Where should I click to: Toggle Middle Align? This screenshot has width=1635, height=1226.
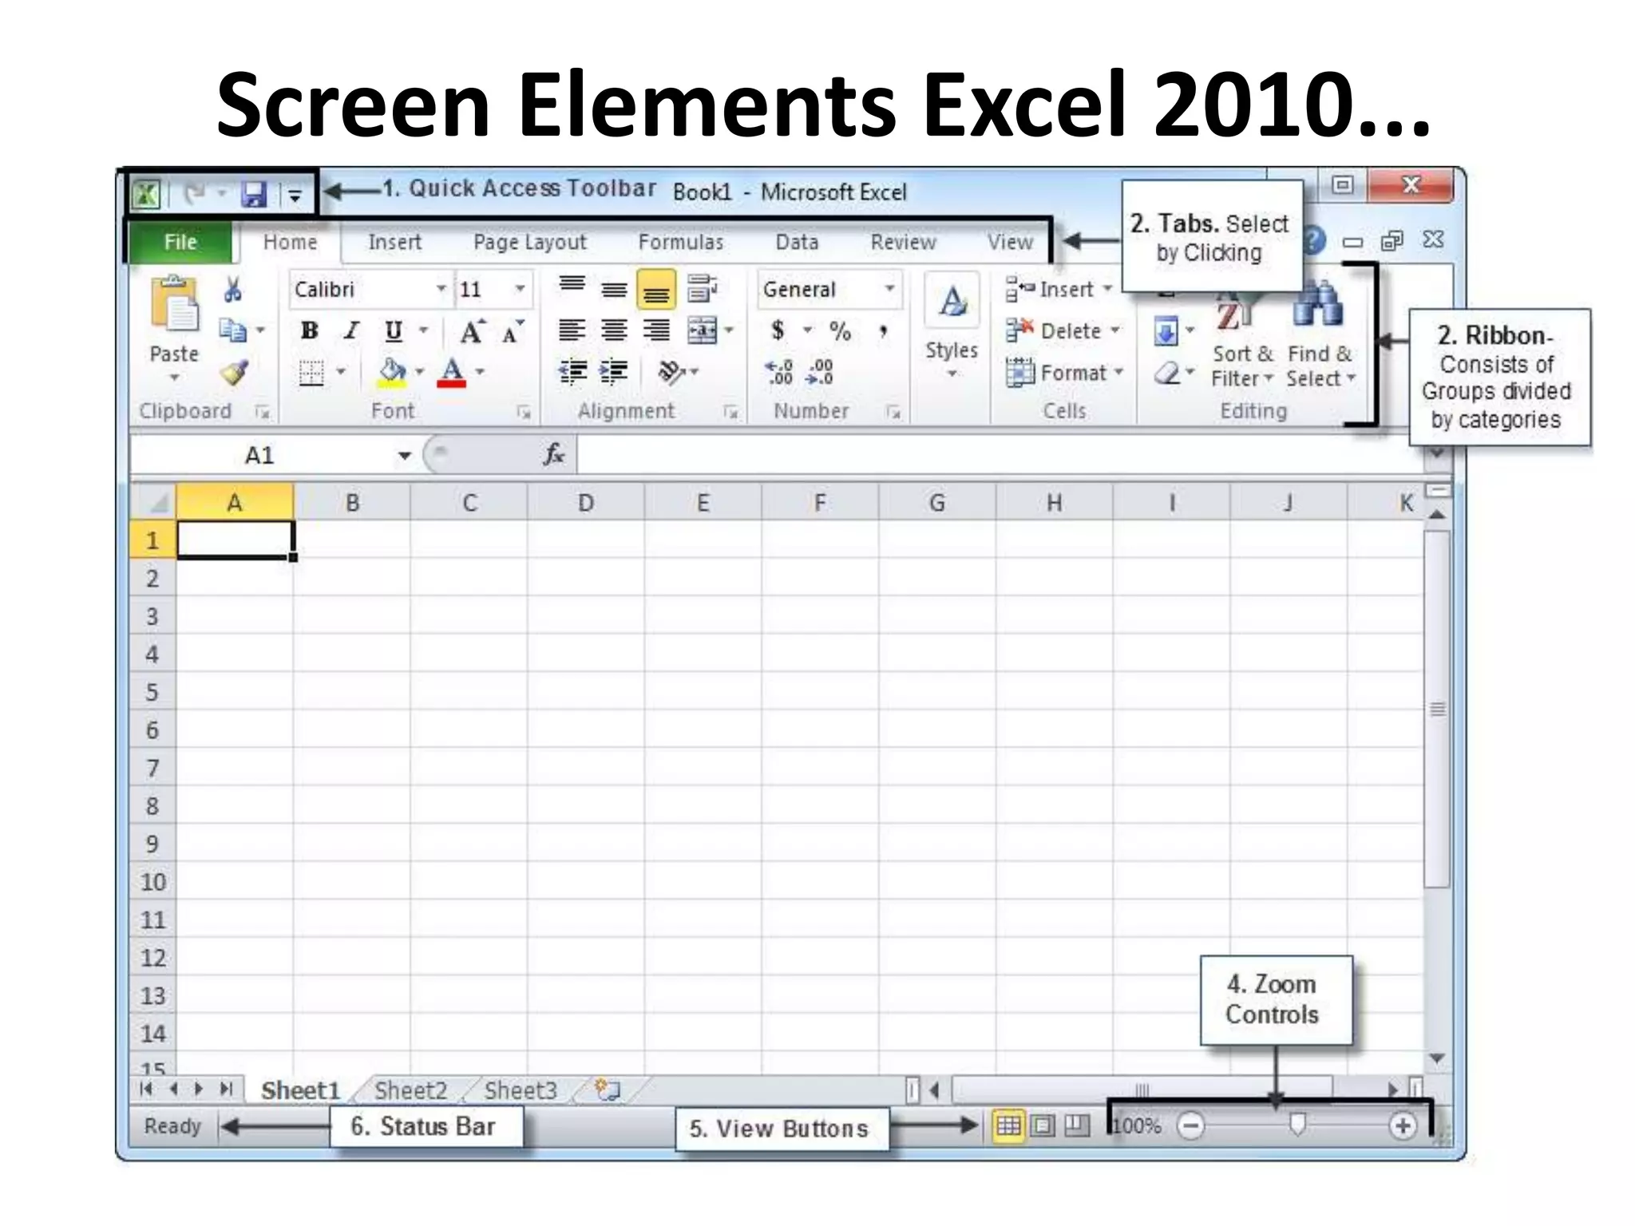[x=613, y=289]
